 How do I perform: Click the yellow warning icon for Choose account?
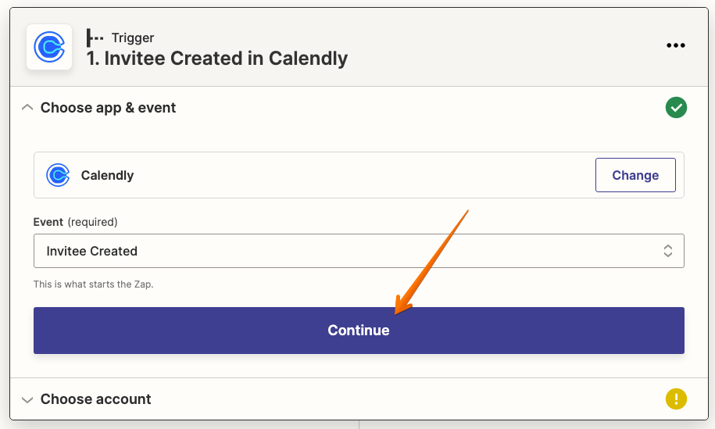[x=676, y=399]
